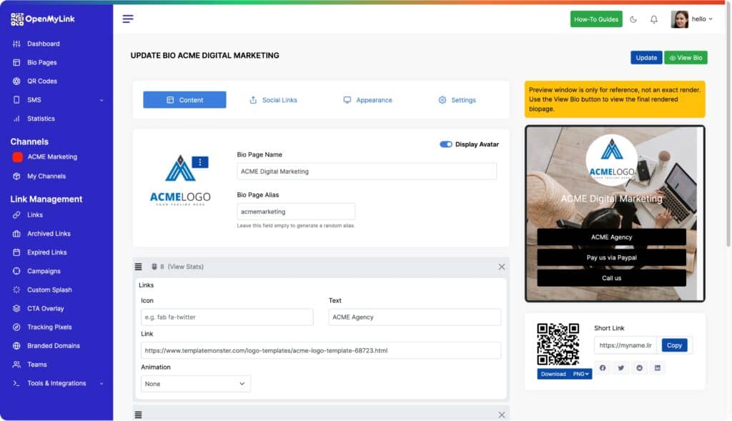Open PNG format dropdown
Screen dimensions: 732x421
[x=580, y=374]
